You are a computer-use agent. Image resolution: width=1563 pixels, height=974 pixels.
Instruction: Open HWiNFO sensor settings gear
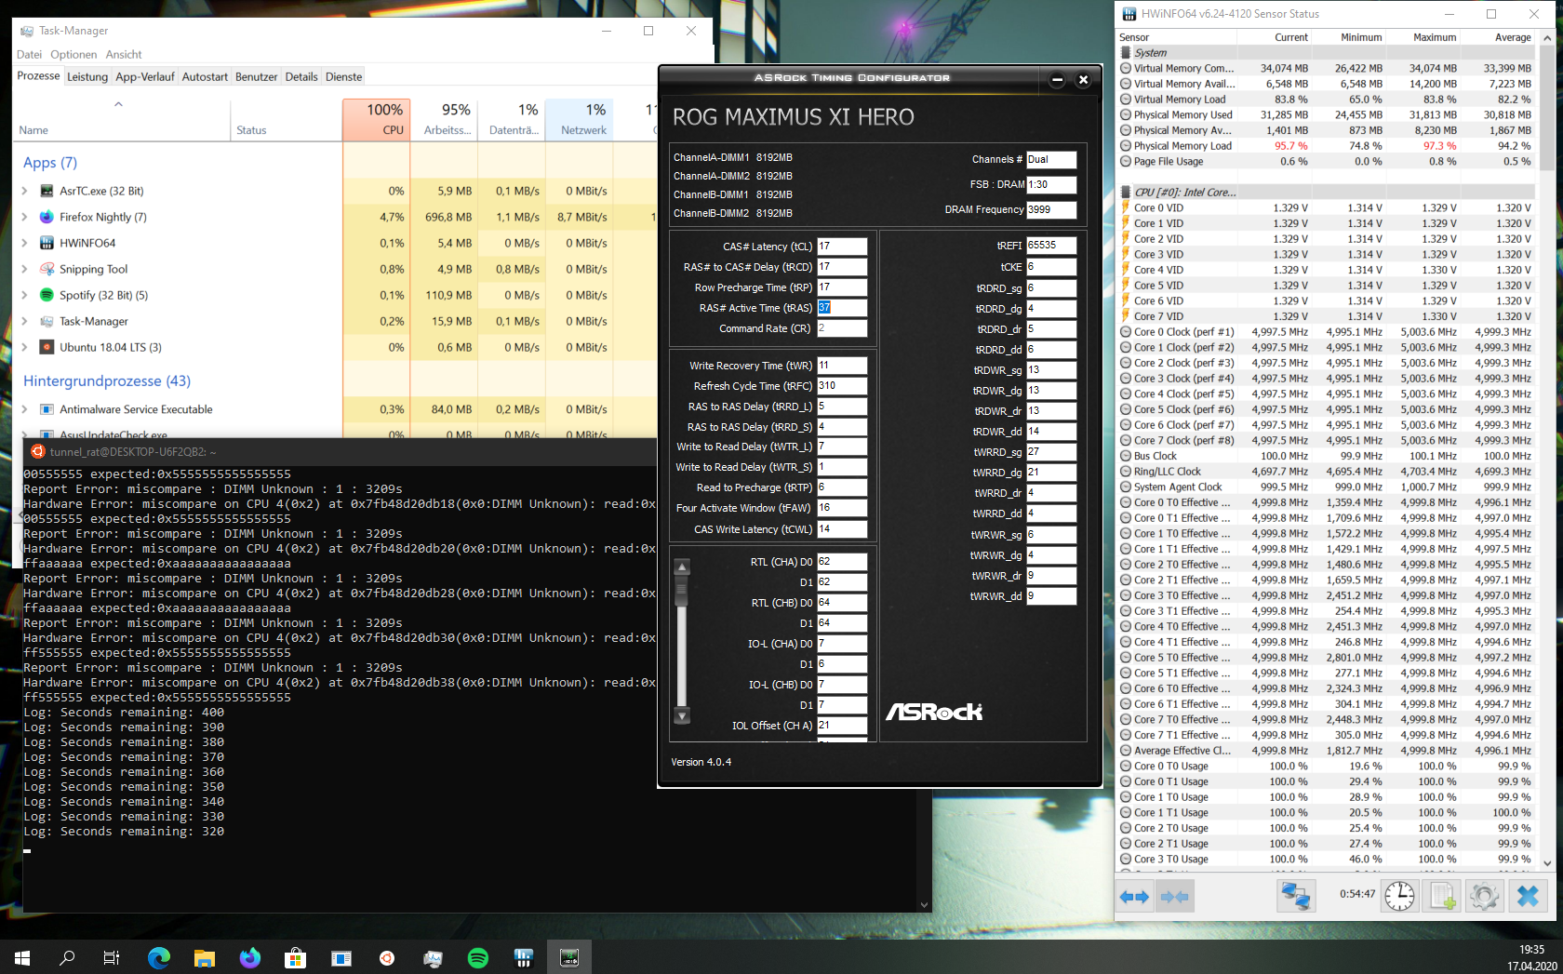[x=1484, y=896]
